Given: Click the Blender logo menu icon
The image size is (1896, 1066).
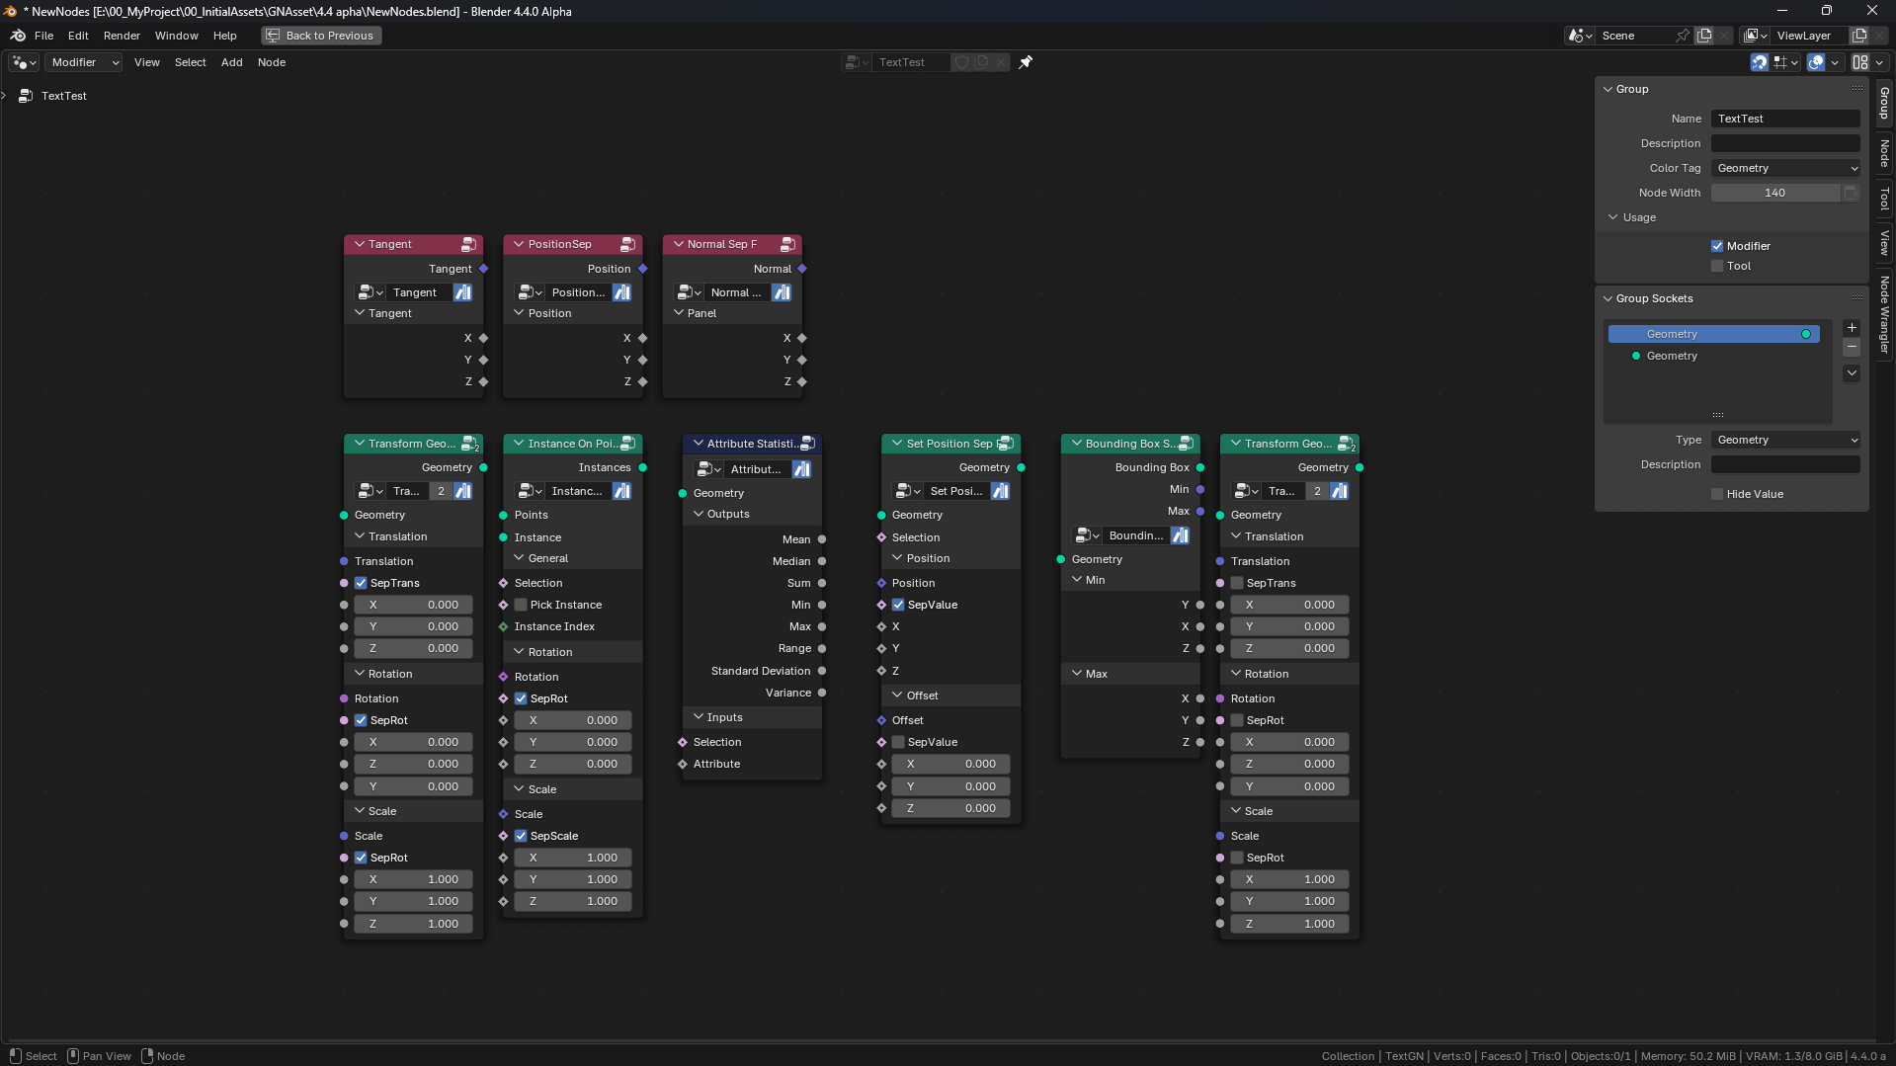Looking at the screenshot, I should pos(18,36).
